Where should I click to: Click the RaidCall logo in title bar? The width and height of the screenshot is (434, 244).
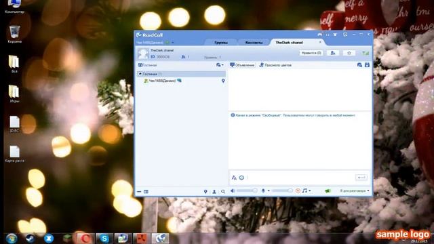click(x=149, y=35)
